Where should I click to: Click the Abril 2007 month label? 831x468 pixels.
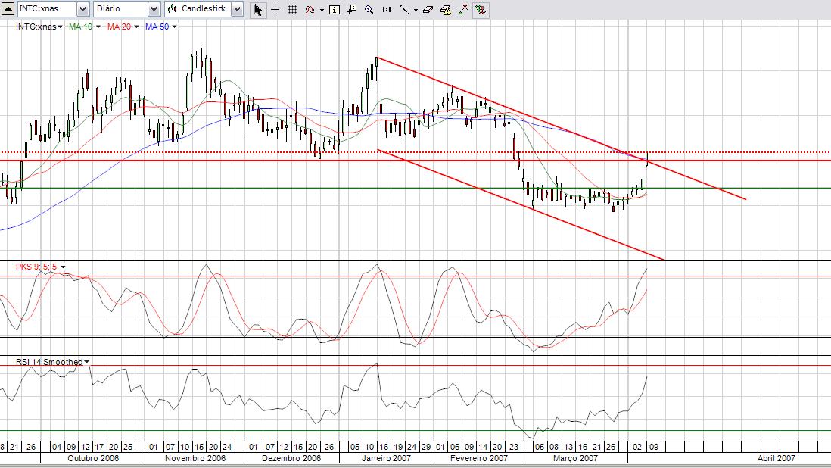777,458
